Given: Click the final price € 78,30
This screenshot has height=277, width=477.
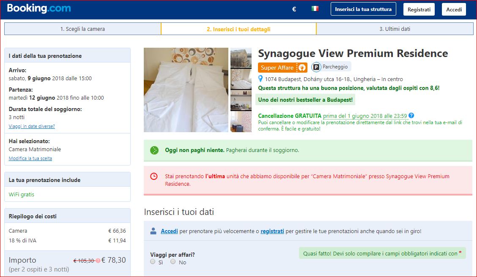Looking at the screenshot, I should pyautogui.click(x=113, y=260).
